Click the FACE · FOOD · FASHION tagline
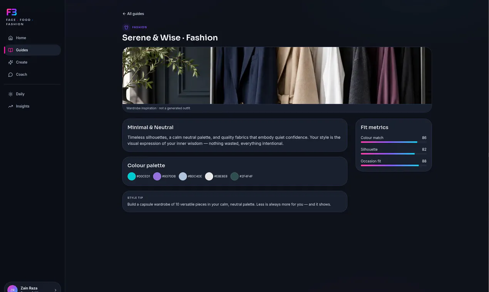489x292 pixels. pyautogui.click(x=20, y=22)
